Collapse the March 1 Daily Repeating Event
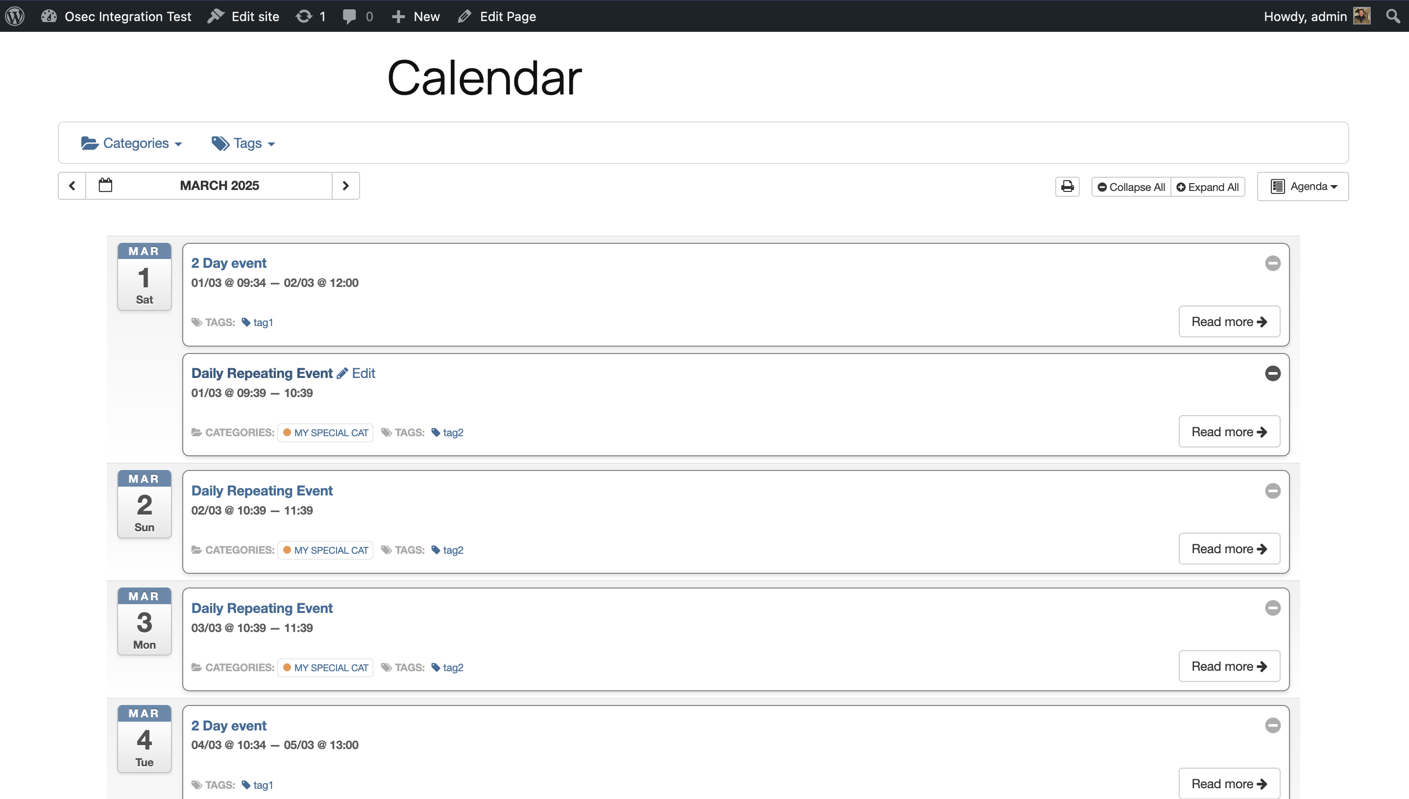The image size is (1409, 799). (x=1272, y=373)
